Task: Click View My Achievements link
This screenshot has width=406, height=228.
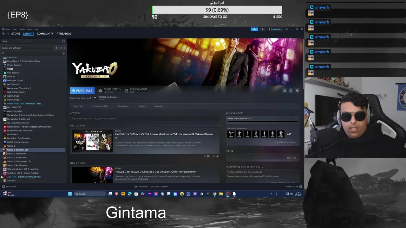Action: 286,142
